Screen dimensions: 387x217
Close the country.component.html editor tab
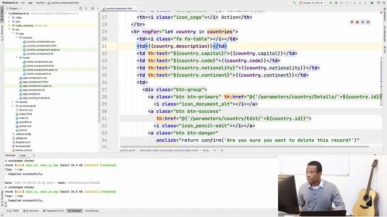pos(134,8)
